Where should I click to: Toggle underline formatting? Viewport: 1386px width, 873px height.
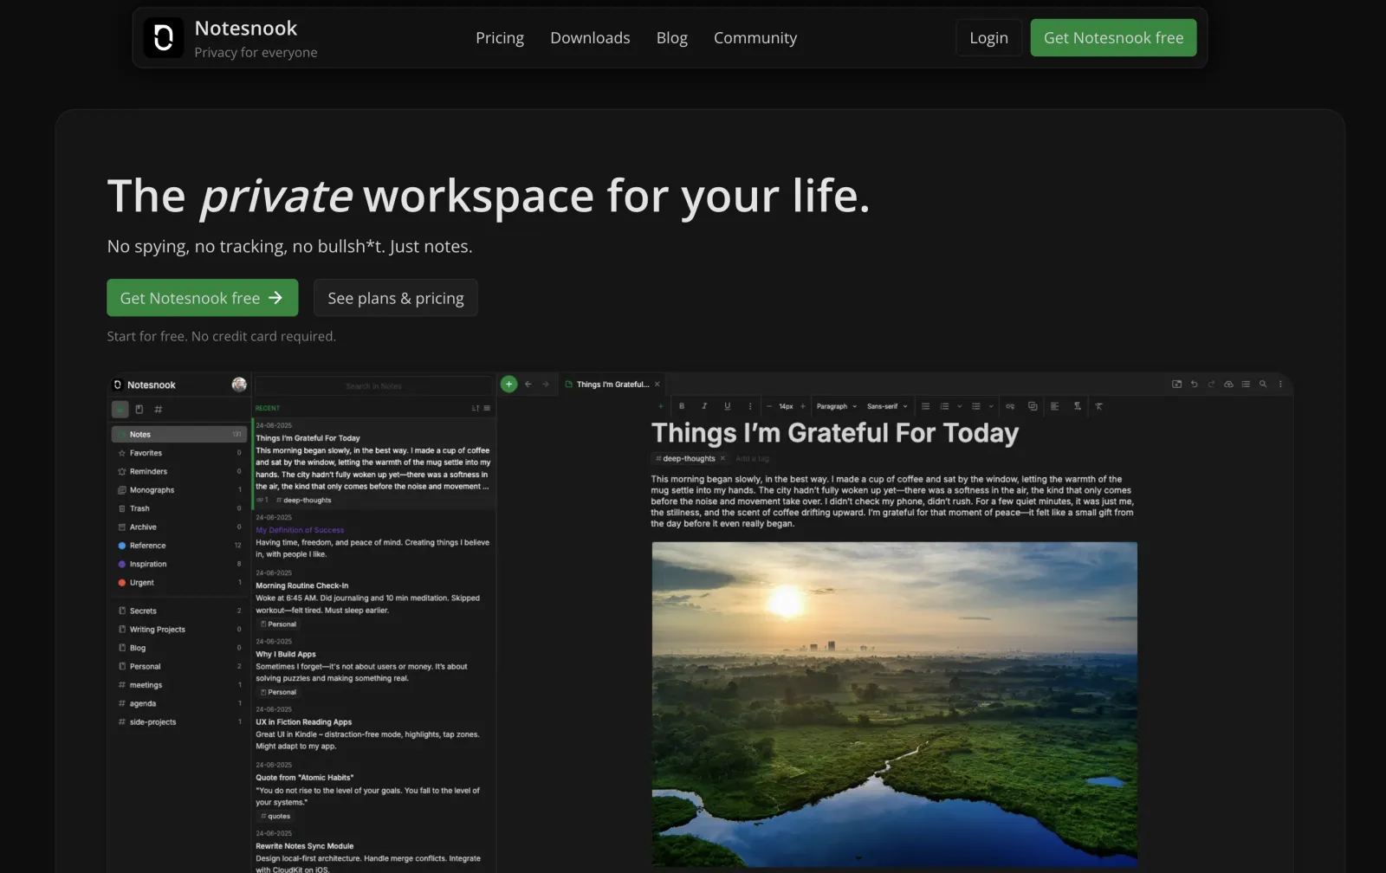click(x=727, y=406)
